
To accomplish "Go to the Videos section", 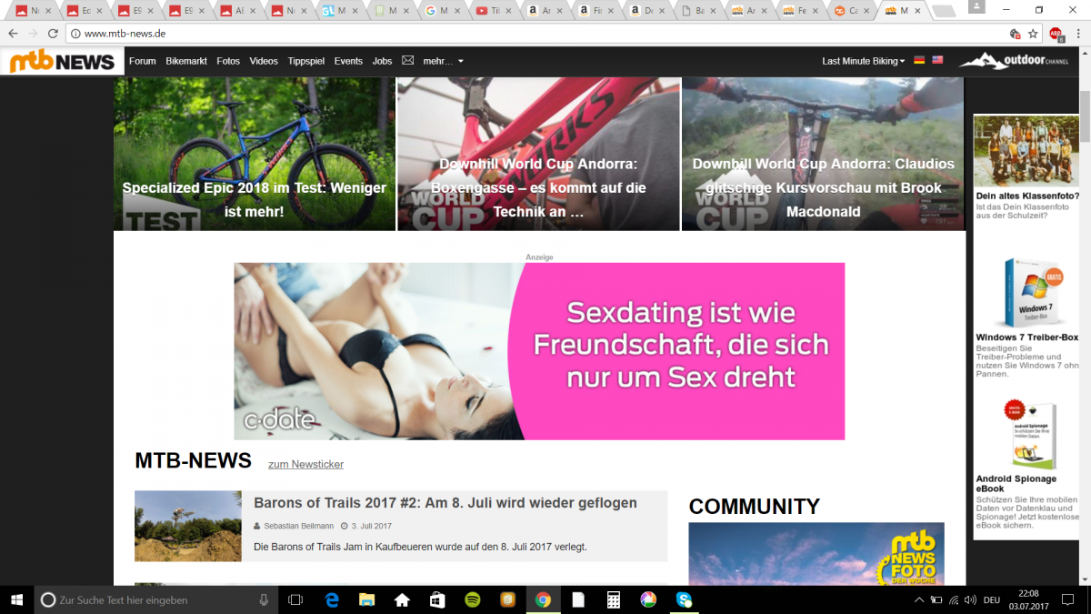I will pyautogui.click(x=264, y=61).
